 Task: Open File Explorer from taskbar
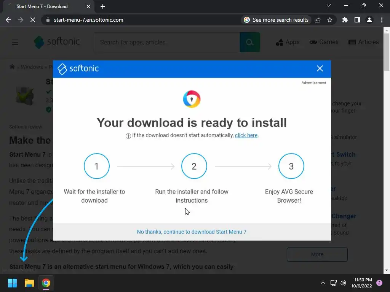[29, 283]
